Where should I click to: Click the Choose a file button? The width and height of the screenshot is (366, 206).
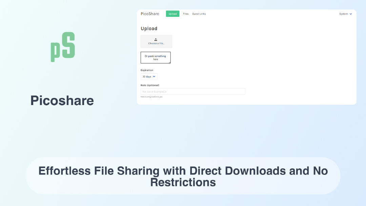pos(156,42)
